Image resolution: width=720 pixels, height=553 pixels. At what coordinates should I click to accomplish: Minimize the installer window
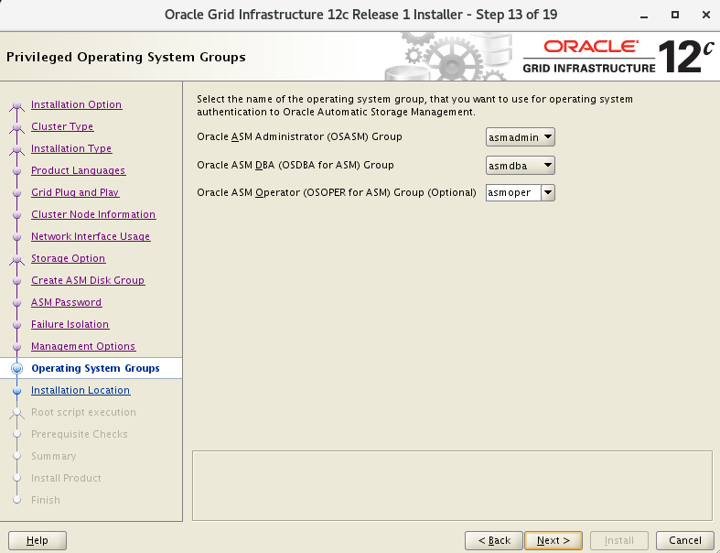644,16
